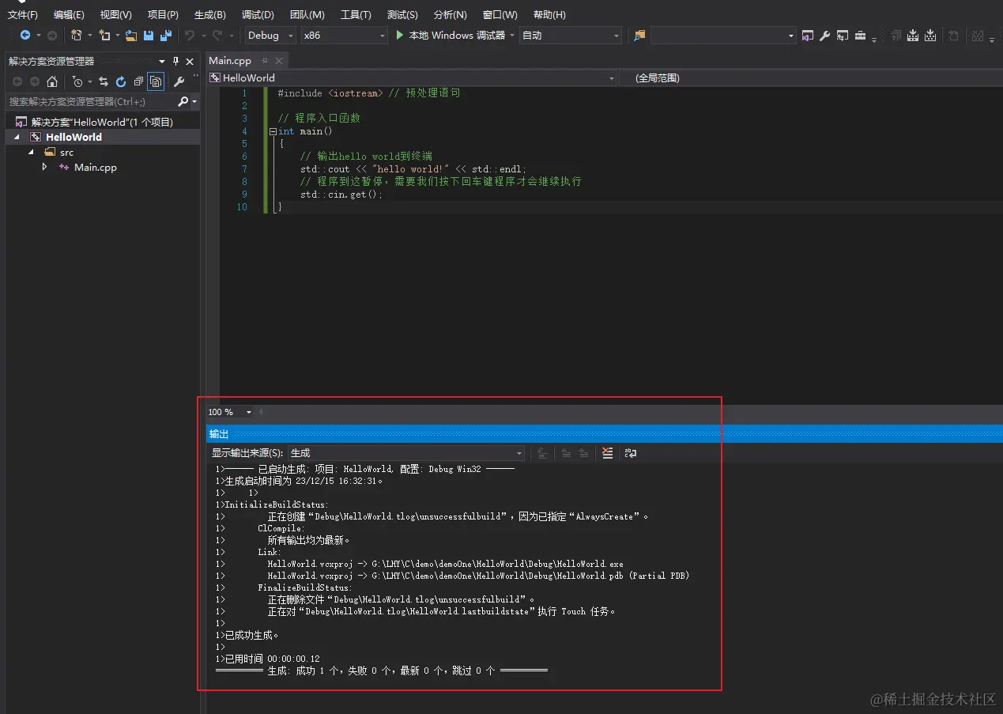
Task: Close the Main.cpp tab
Action: pyautogui.click(x=278, y=60)
